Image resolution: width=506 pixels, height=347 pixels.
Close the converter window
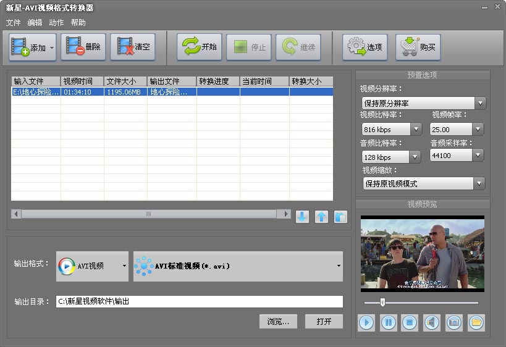(x=497, y=6)
